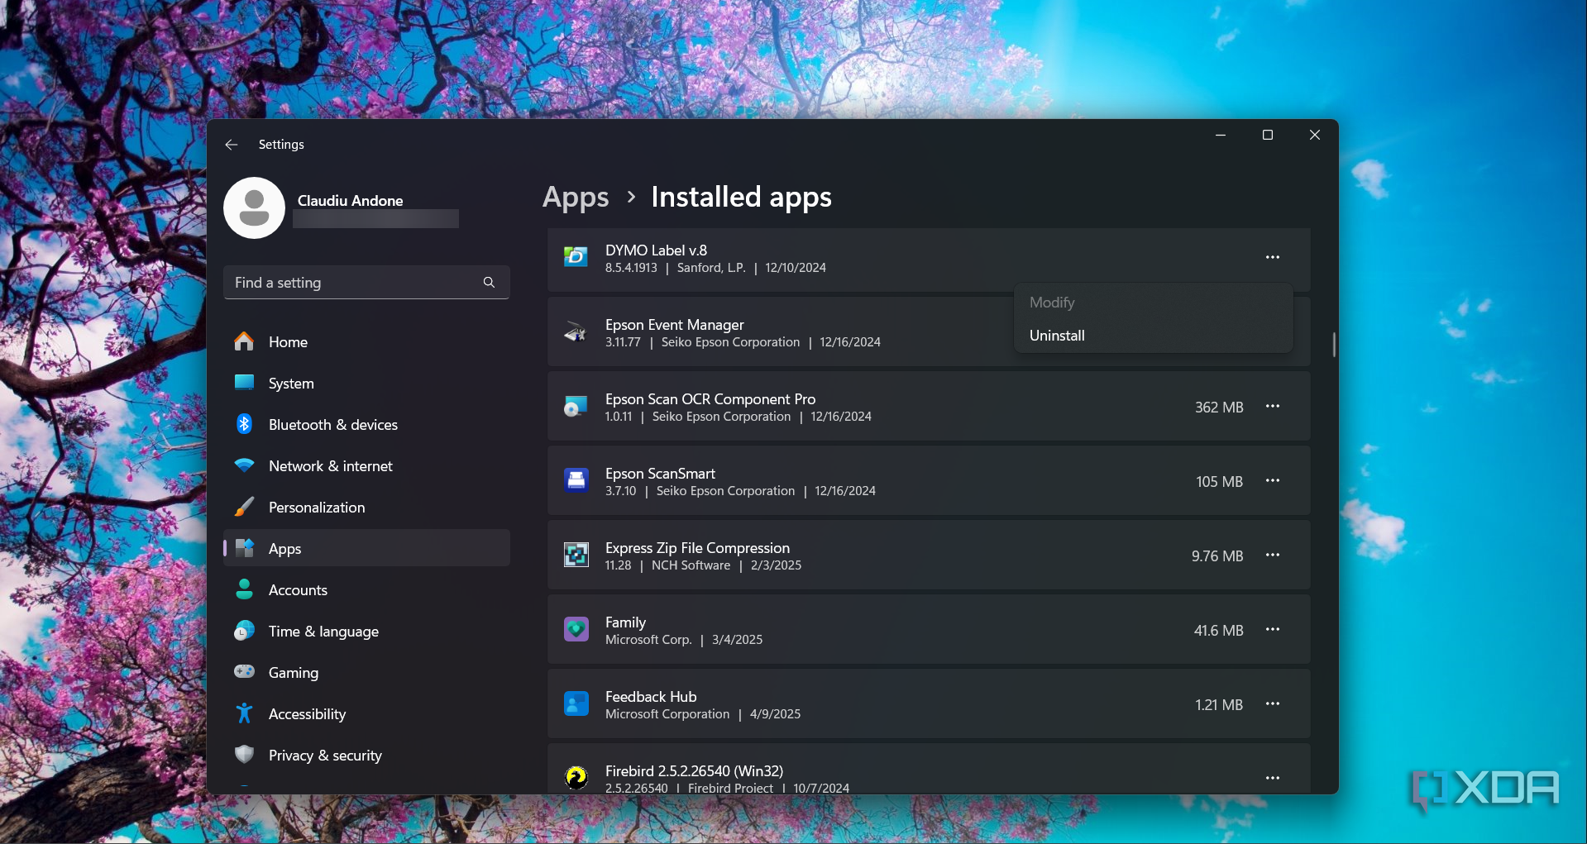Click the Epson ScanSmart size 105 MB
The height and width of the screenshot is (844, 1587).
click(1219, 482)
